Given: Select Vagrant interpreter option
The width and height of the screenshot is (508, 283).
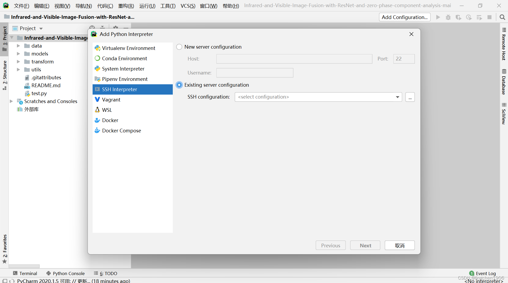Looking at the screenshot, I should pos(133,100).
